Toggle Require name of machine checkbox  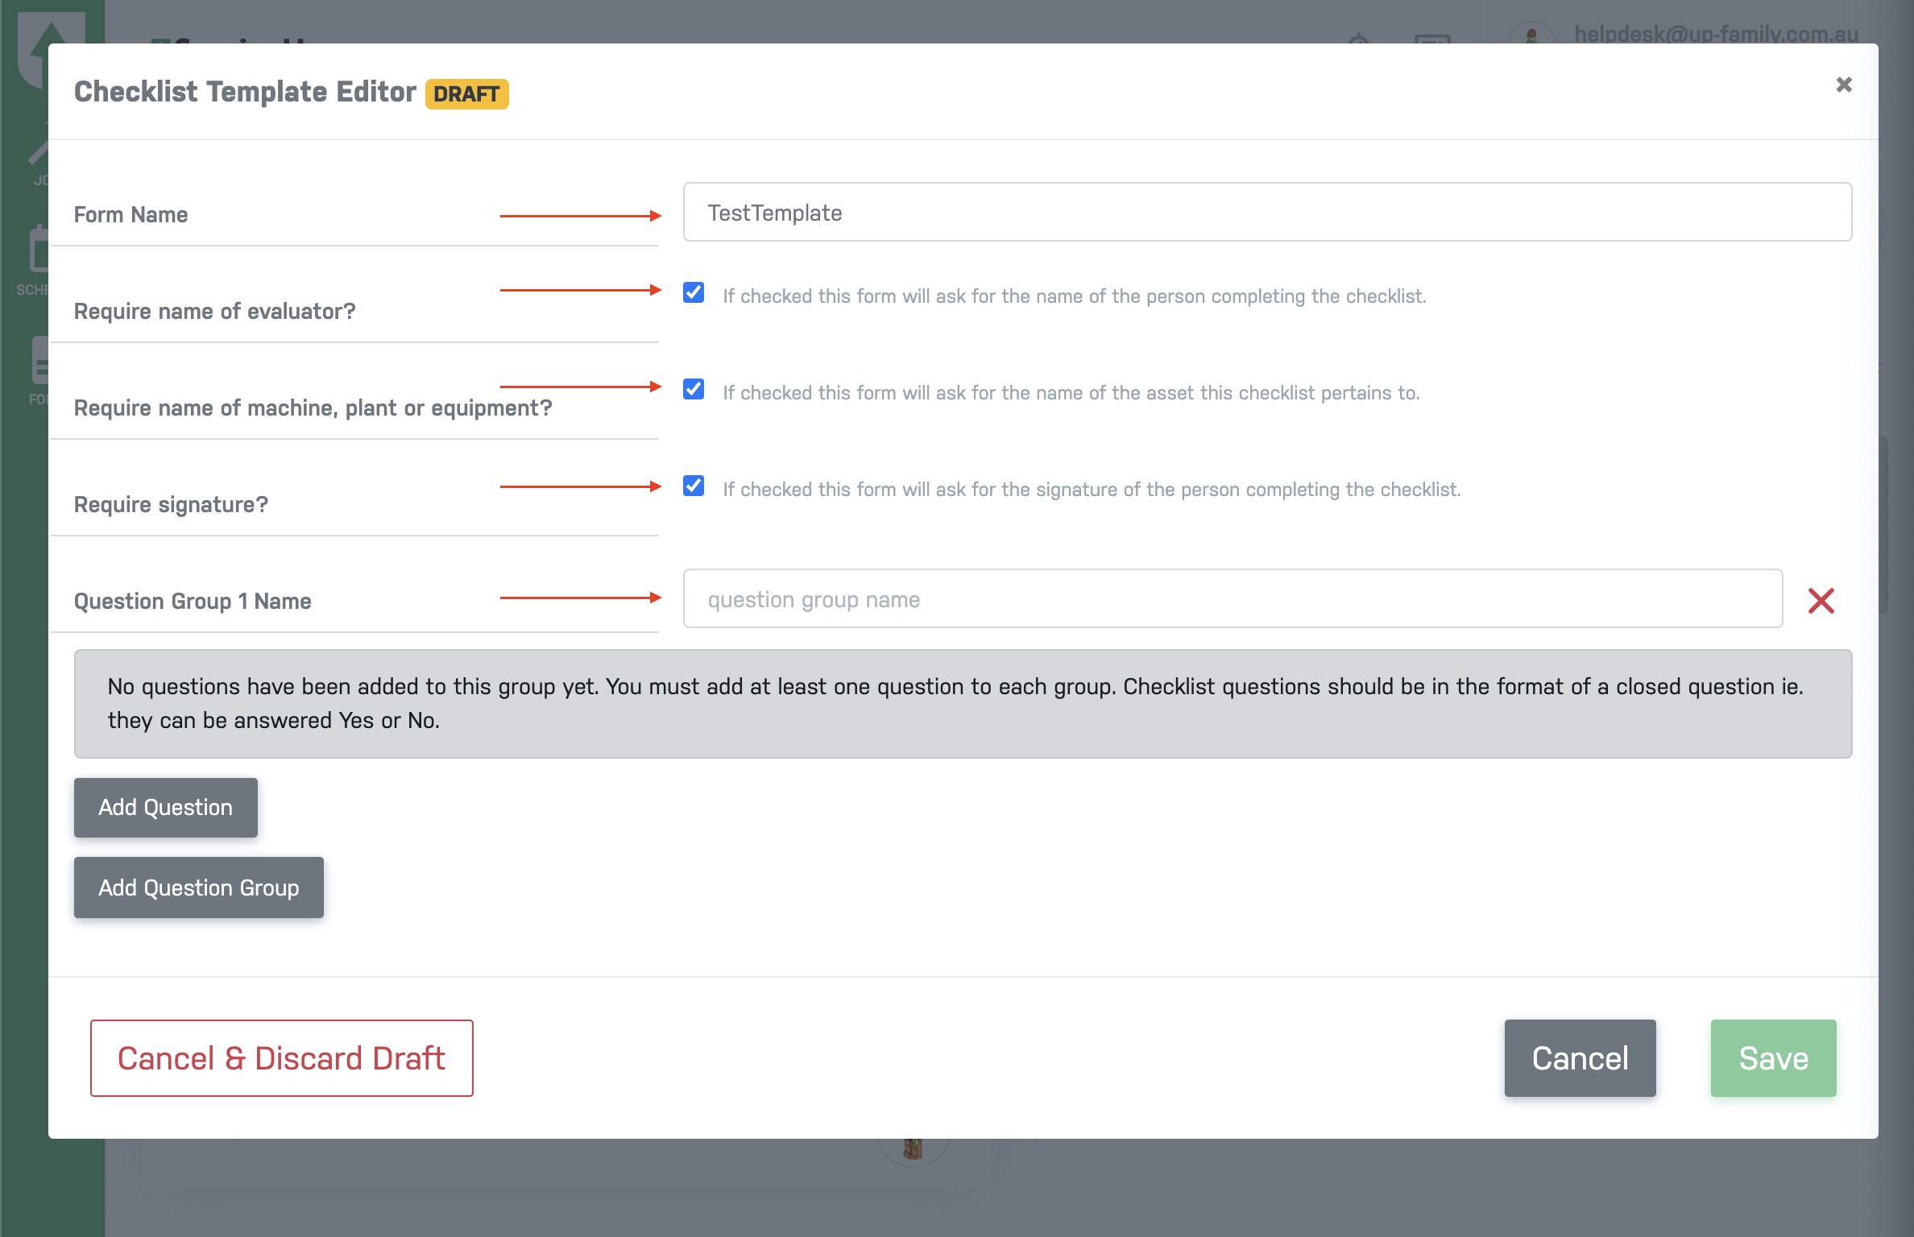coord(694,389)
